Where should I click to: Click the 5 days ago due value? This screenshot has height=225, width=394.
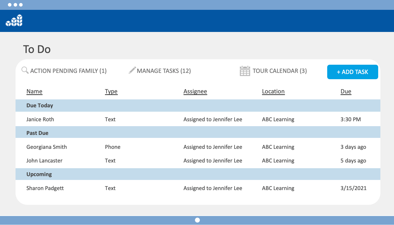click(353, 161)
